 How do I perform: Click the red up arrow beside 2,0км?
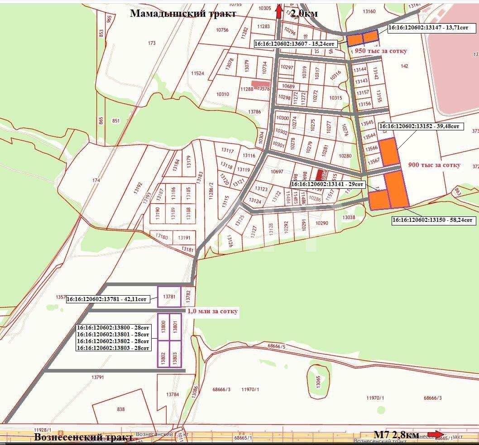[279, 11]
